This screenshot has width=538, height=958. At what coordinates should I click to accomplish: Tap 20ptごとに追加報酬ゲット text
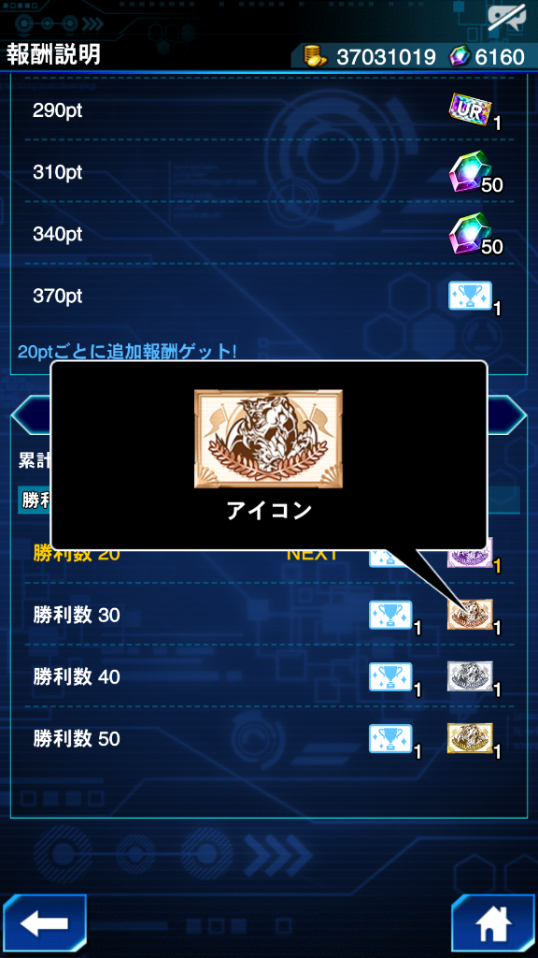[127, 352]
